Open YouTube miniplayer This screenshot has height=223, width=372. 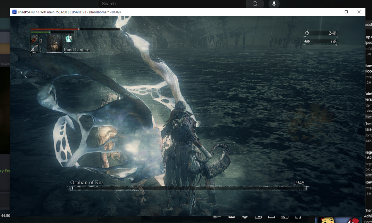pyautogui.click(x=258, y=217)
